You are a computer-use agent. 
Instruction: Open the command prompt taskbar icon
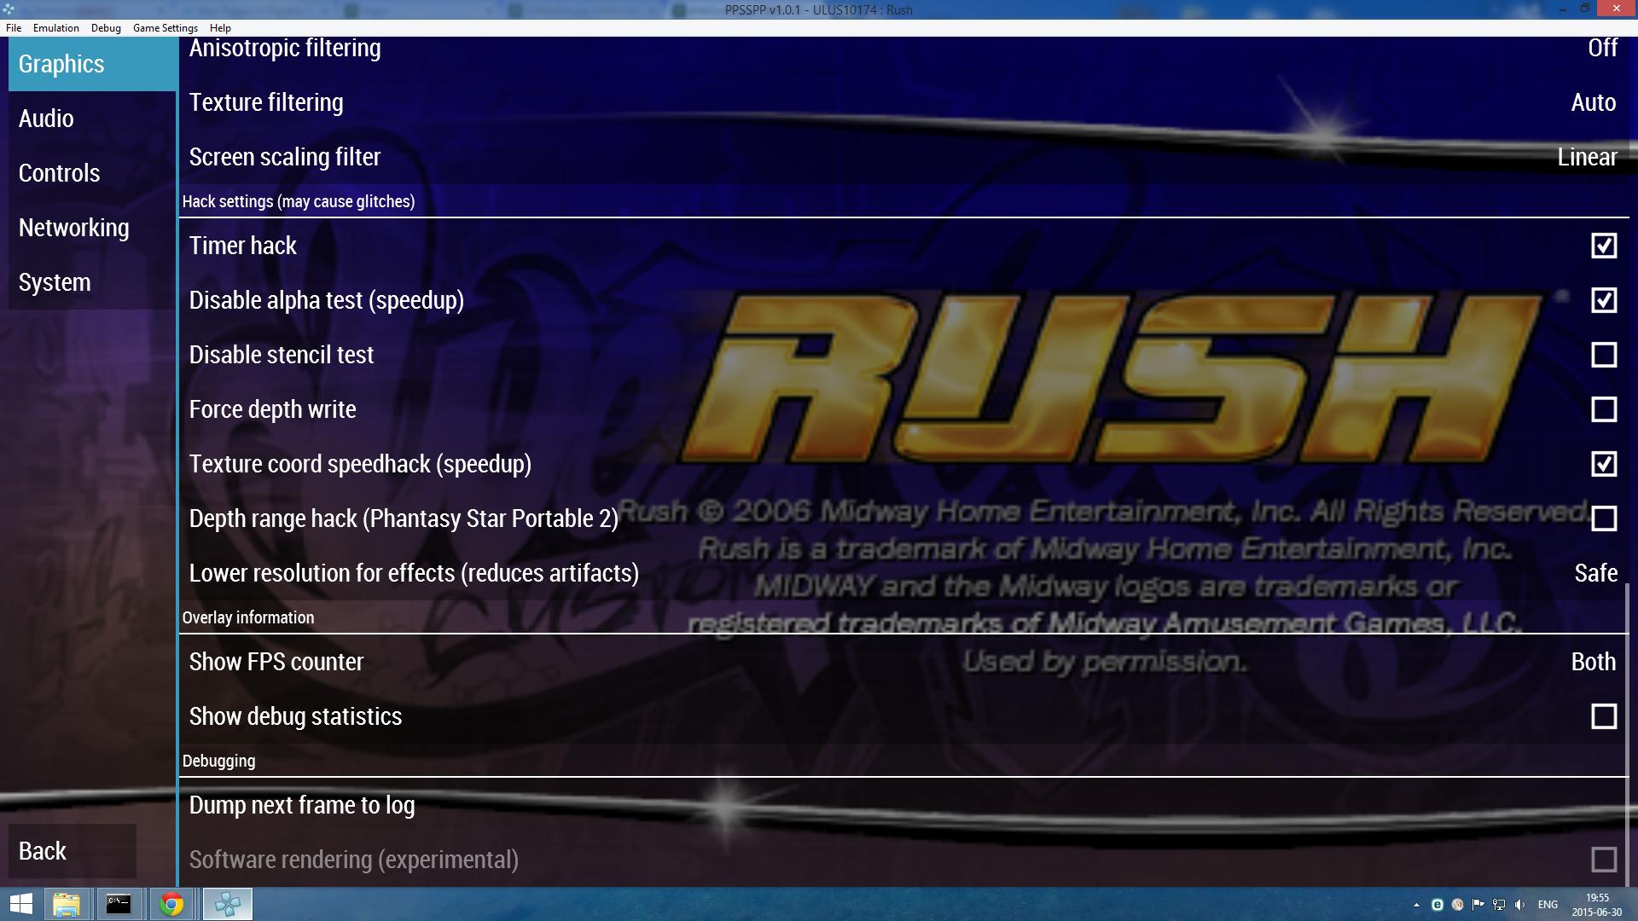coord(119,904)
